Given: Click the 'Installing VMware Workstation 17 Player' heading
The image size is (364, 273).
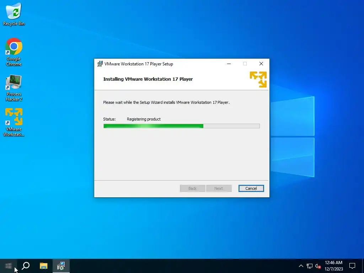Looking at the screenshot, I should pyautogui.click(x=148, y=79).
